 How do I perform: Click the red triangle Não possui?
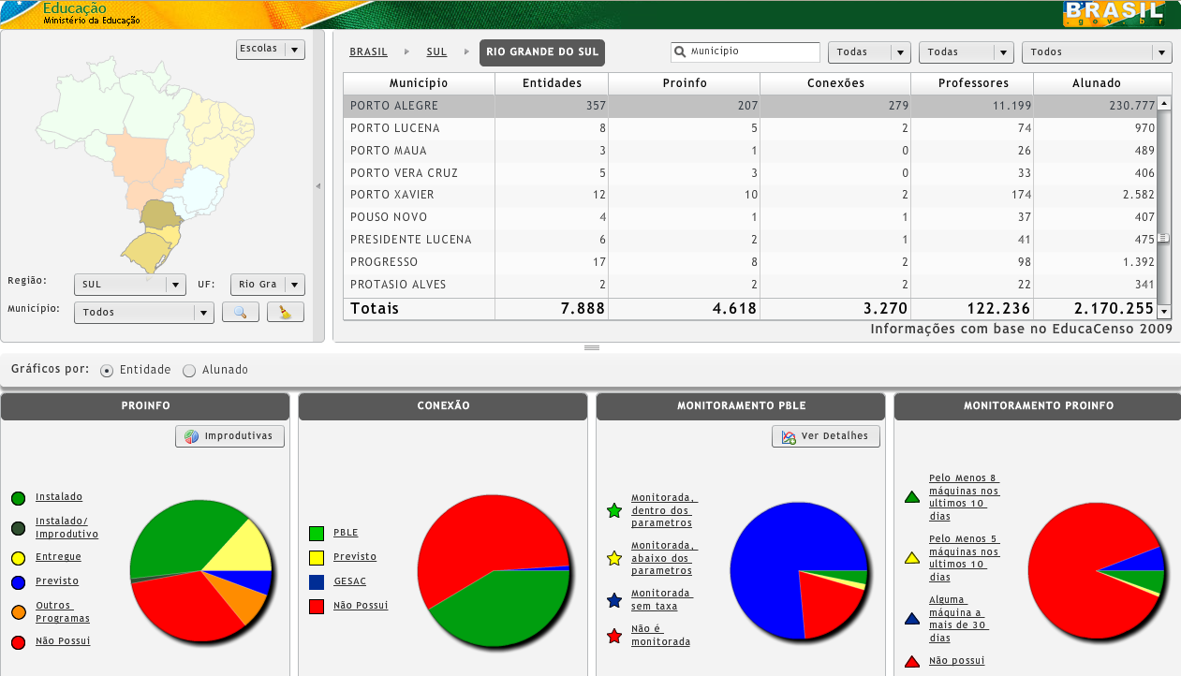click(911, 662)
